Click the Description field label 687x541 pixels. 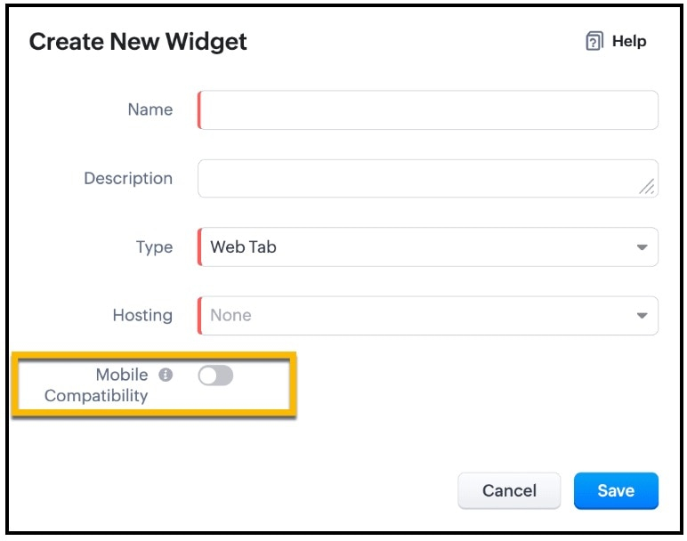[128, 179]
